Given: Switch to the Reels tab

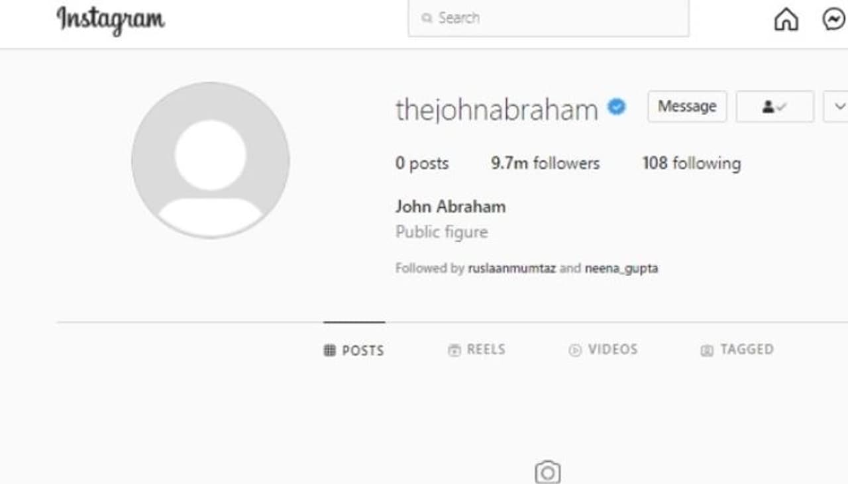Looking at the screenshot, I should coord(477,350).
